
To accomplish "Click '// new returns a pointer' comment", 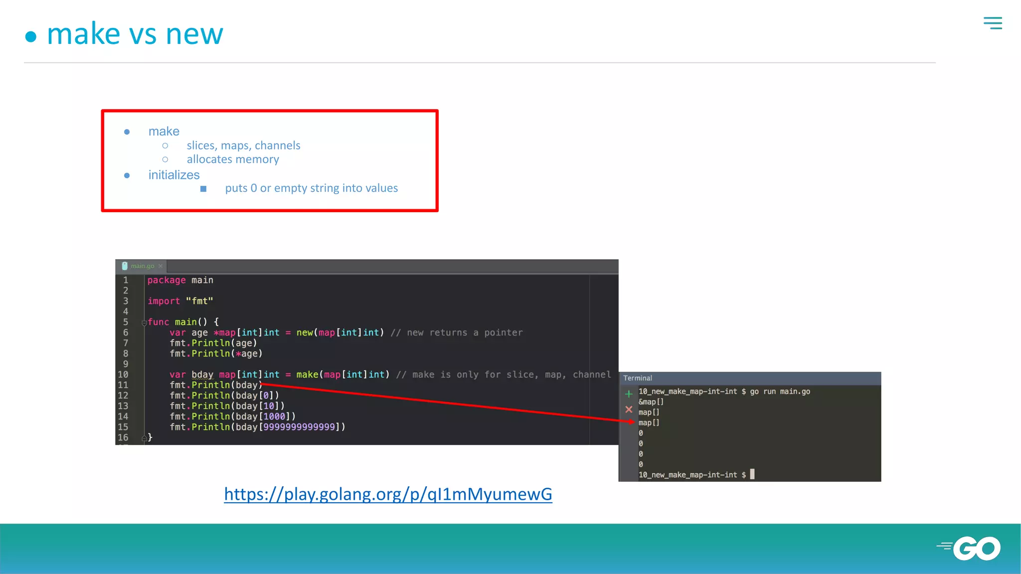I will point(457,332).
